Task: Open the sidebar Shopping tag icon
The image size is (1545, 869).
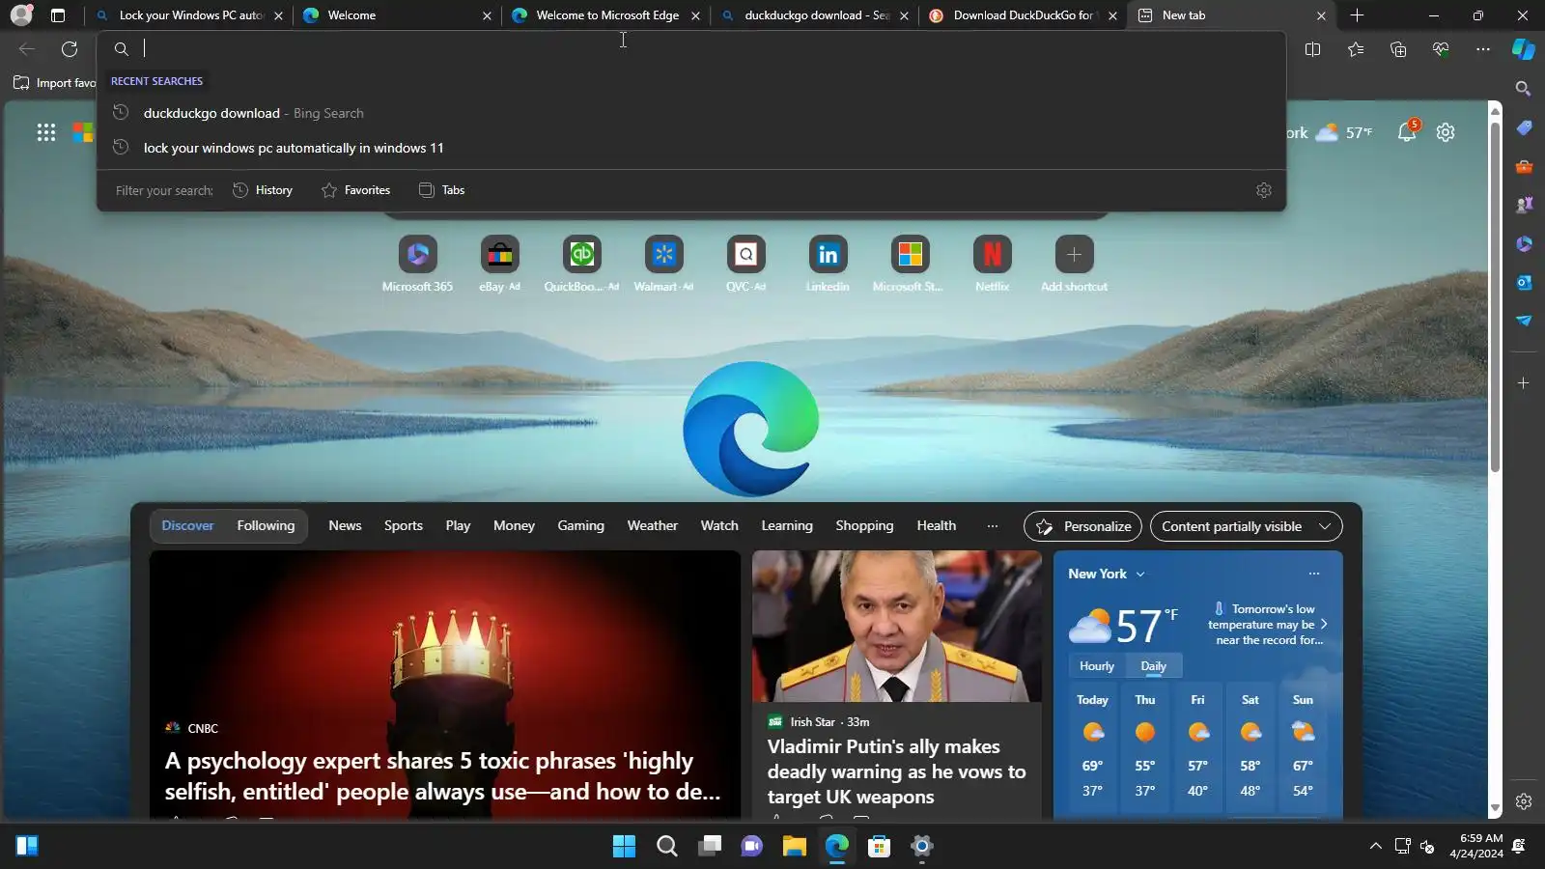Action: click(x=1524, y=127)
